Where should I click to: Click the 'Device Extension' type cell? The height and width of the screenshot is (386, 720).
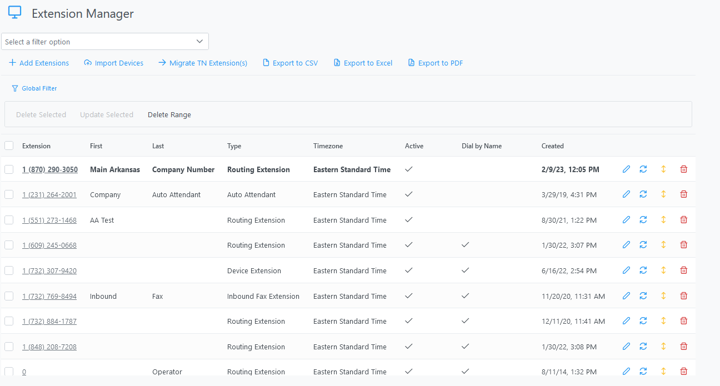[x=254, y=270]
